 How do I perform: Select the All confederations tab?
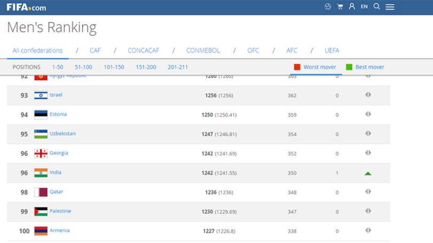(x=37, y=51)
